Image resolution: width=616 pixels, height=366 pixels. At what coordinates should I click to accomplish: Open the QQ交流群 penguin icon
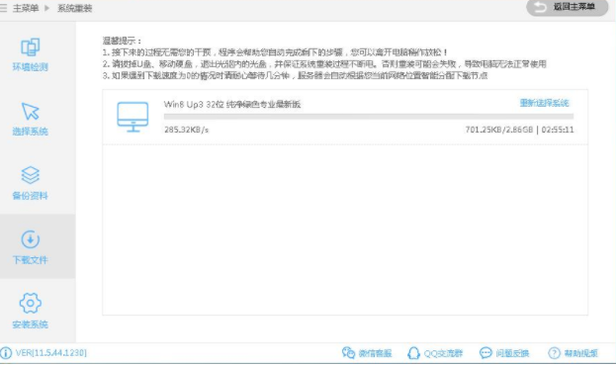pos(413,352)
